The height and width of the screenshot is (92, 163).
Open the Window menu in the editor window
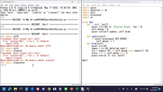112,5
